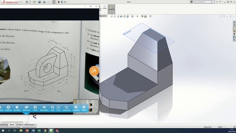Start Recording in the camera toolbar
Image resolution: width=236 pixels, height=133 pixels.
[17, 108]
